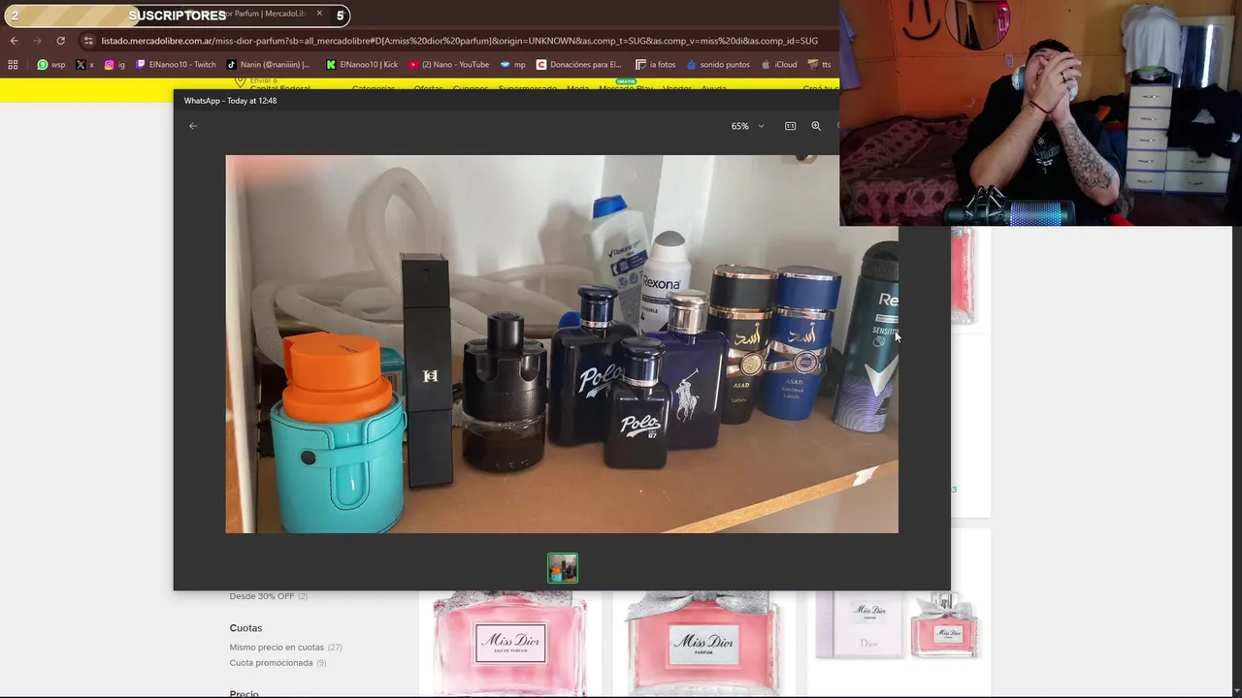
Task: Open the Nano - YouTube bookmark
Action: tap(448, 65)
